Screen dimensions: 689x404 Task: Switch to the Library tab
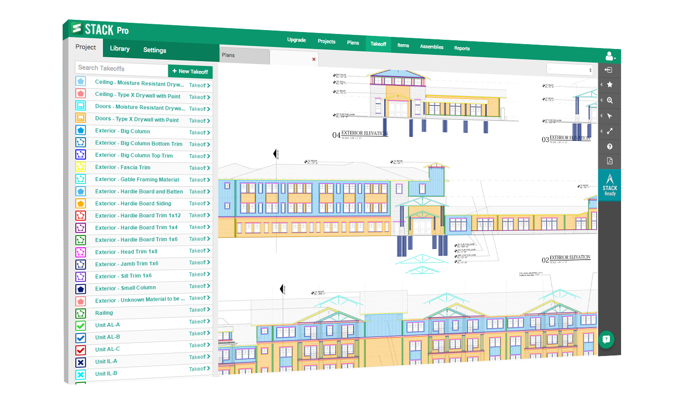[x=120, y=48]
